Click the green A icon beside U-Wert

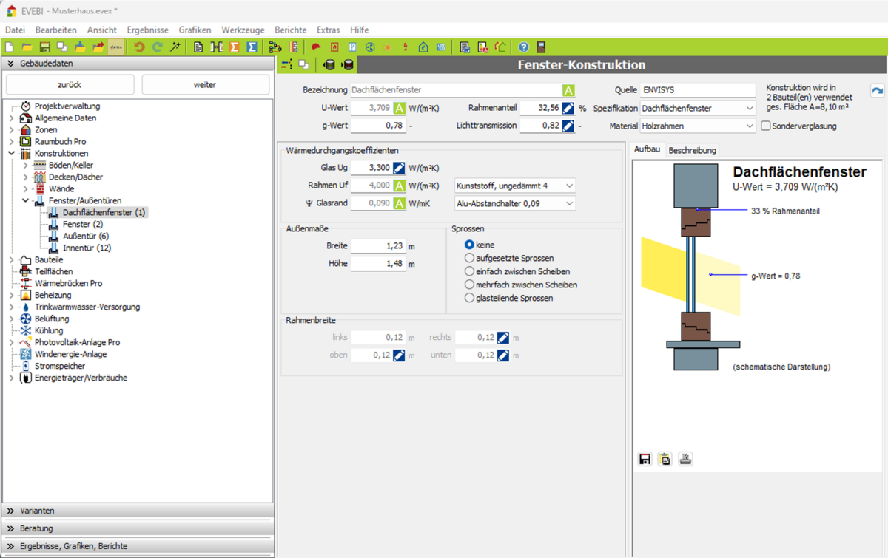[x=399, y=109]
